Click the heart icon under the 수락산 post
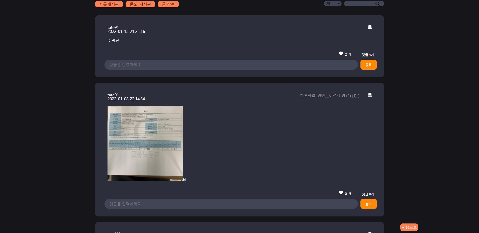Viewport: 479px width, 233px height. pyautogui.click(x=341, y=53)
